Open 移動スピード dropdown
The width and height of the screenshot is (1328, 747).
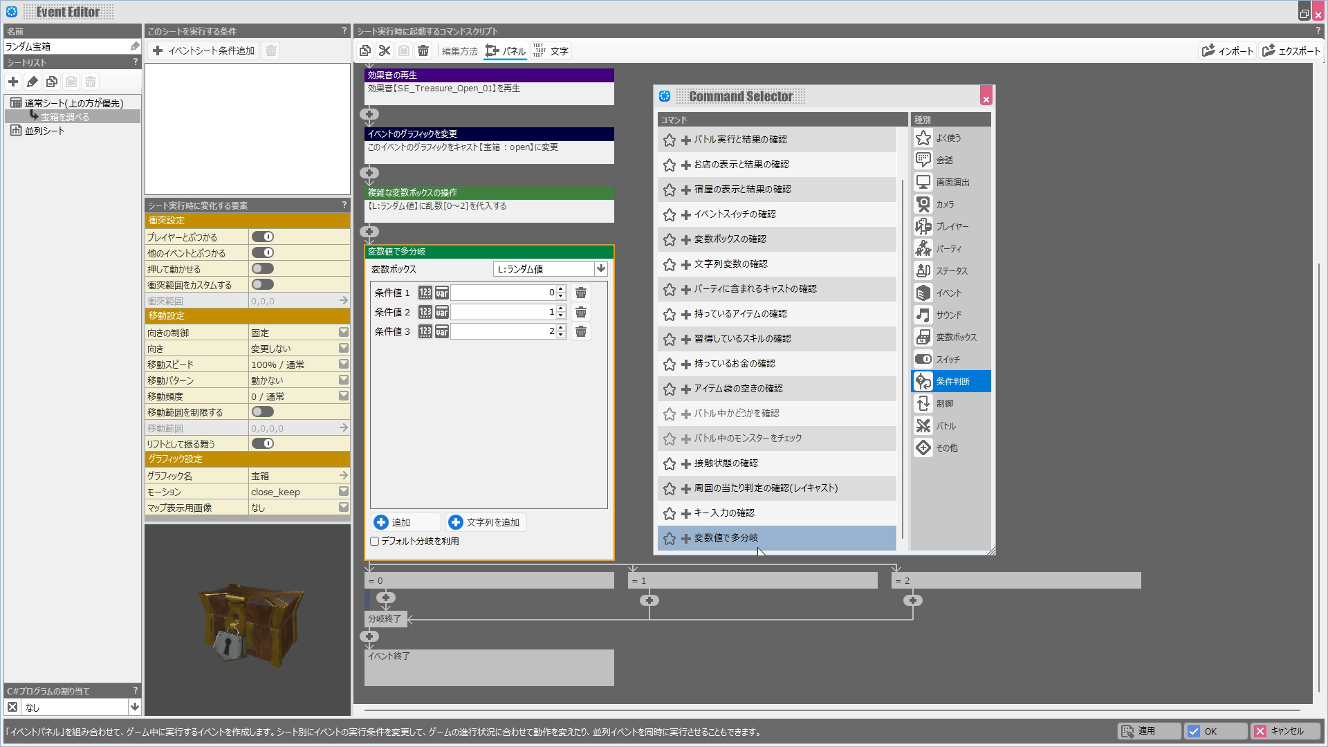pyautogui.click(x=344, y=364)
